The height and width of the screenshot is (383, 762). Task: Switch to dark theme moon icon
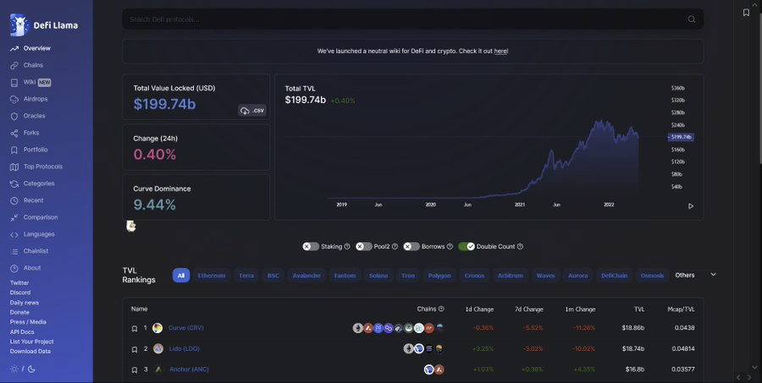click(31, 369)
